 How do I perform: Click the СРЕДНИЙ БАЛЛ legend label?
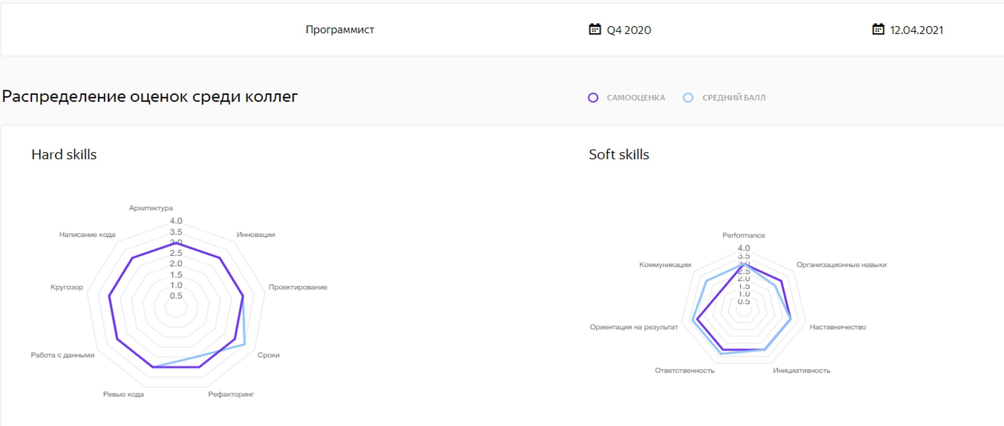[734, 98]
